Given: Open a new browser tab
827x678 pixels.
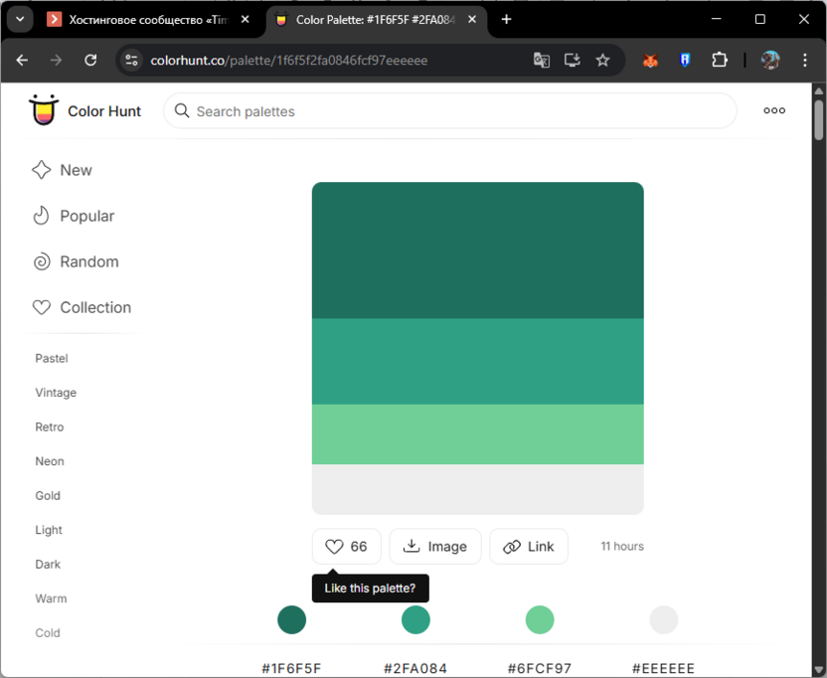Looking at the screenshot, I should (507, 19).
